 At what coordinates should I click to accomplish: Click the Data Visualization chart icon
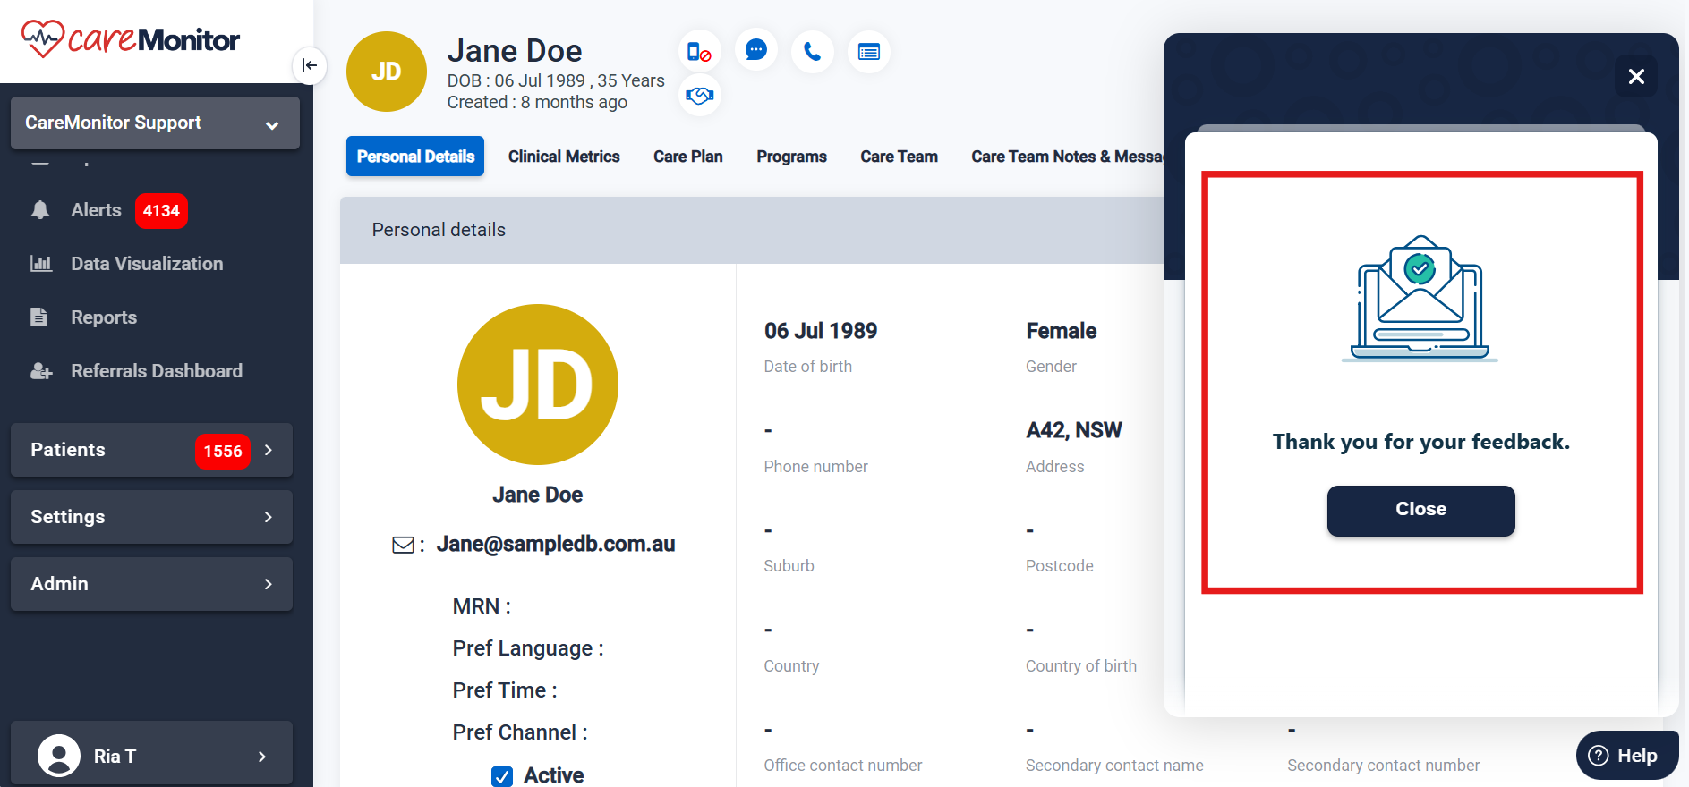click(41, 264)
